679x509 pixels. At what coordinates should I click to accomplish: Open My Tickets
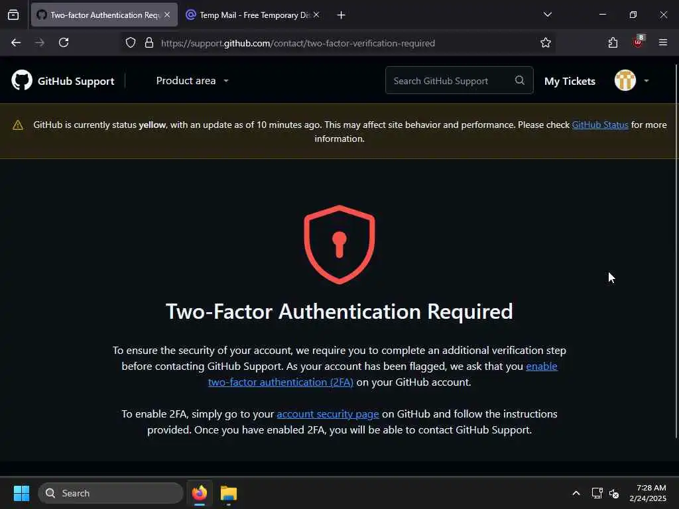click(570, 81)
